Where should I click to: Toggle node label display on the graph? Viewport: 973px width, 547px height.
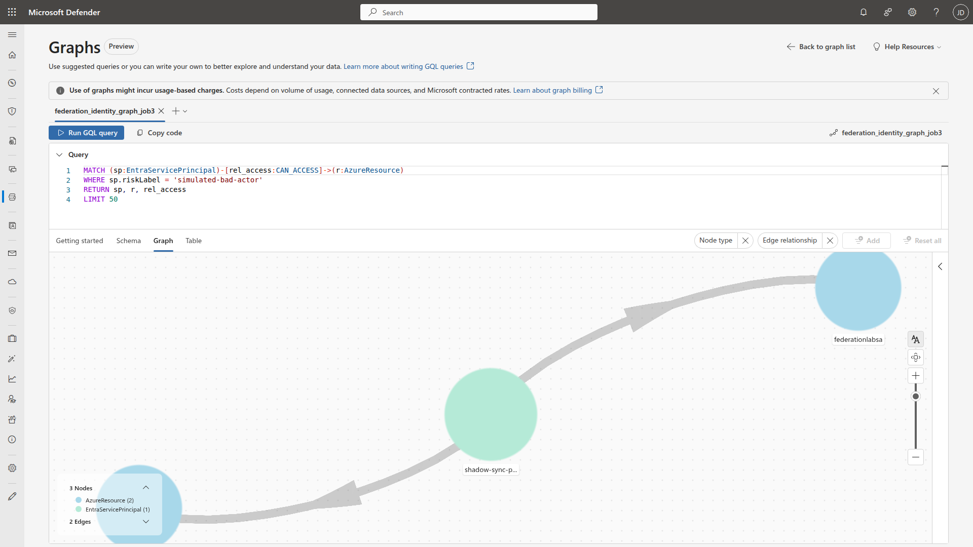point(915,339)
